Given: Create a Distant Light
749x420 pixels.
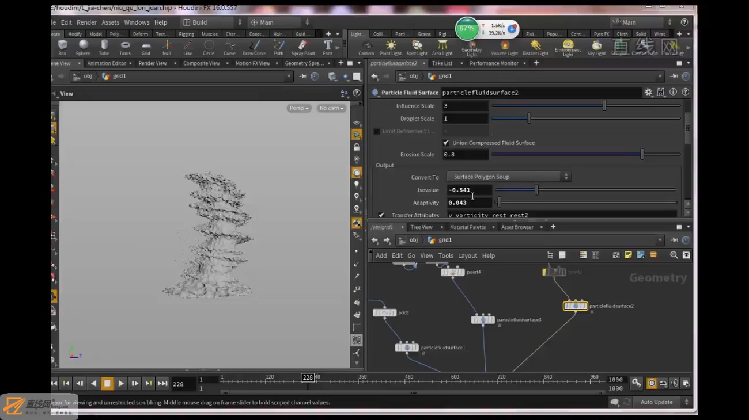Looking at the screenshot, I should coord(535,48).
